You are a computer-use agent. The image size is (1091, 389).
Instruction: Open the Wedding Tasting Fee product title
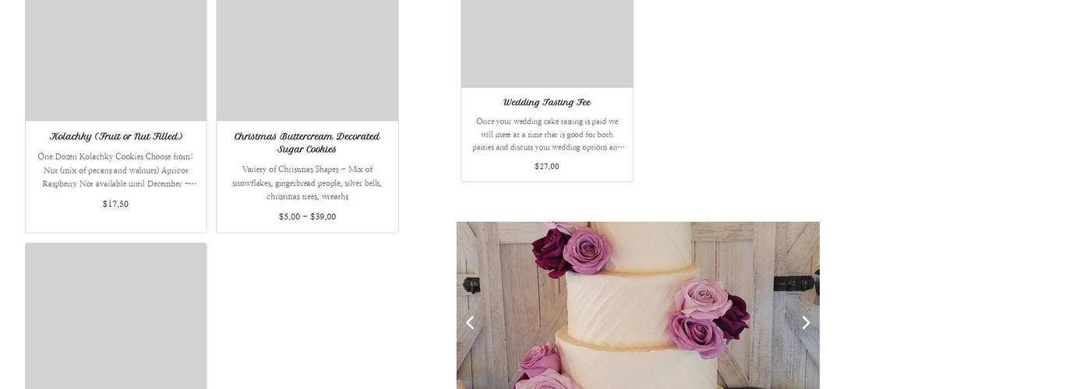coord(547,102)
